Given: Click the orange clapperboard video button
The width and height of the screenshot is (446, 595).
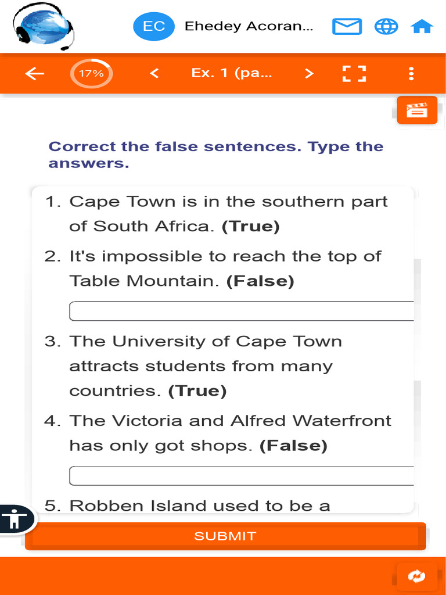Looking at the screenshot, I should pyautogui.click(x=417, y=110).
